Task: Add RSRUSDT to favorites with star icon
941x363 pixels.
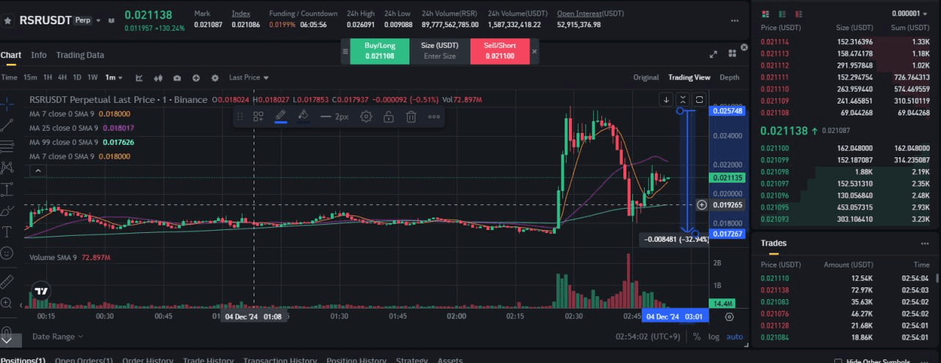Action: click(x=7, y=20)
